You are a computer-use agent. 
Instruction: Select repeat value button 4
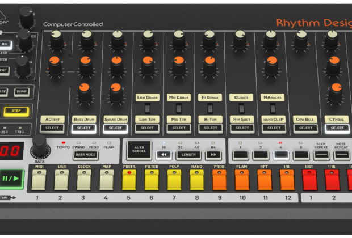coord(281,155)
